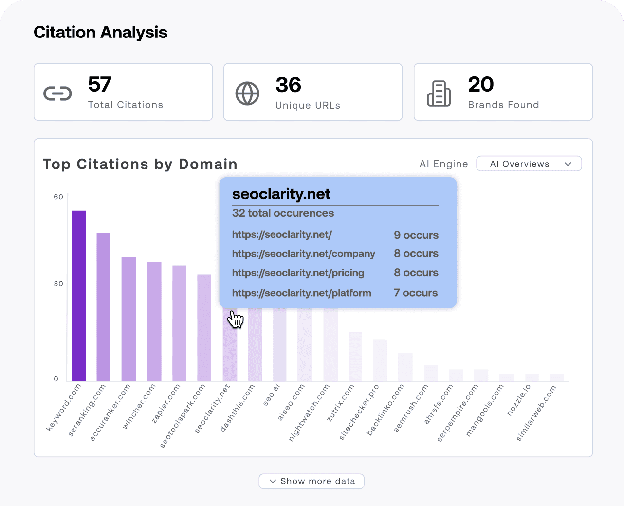Click the seranking.com axis label
624x506 pixels.
[87, 411]
